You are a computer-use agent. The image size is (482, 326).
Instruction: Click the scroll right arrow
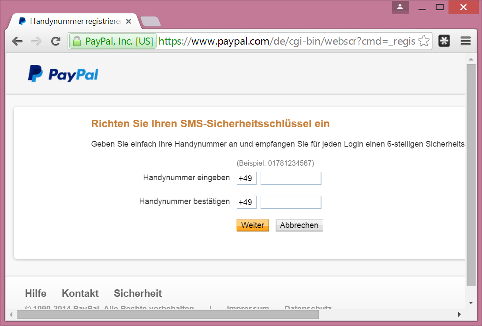click(x=459, y=315)
